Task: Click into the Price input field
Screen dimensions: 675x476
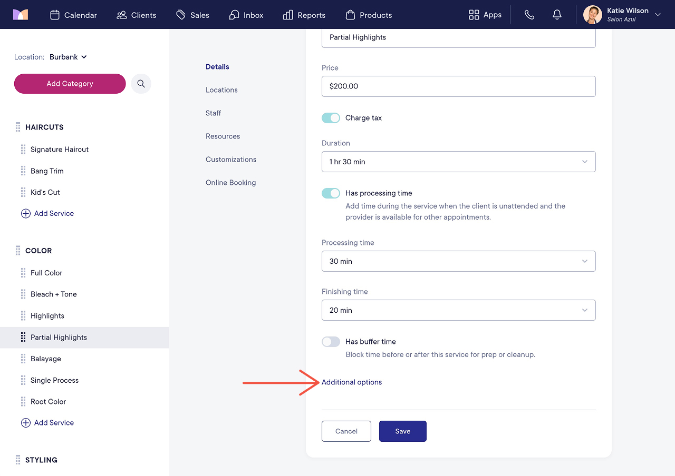Action: tap(459, 86)
